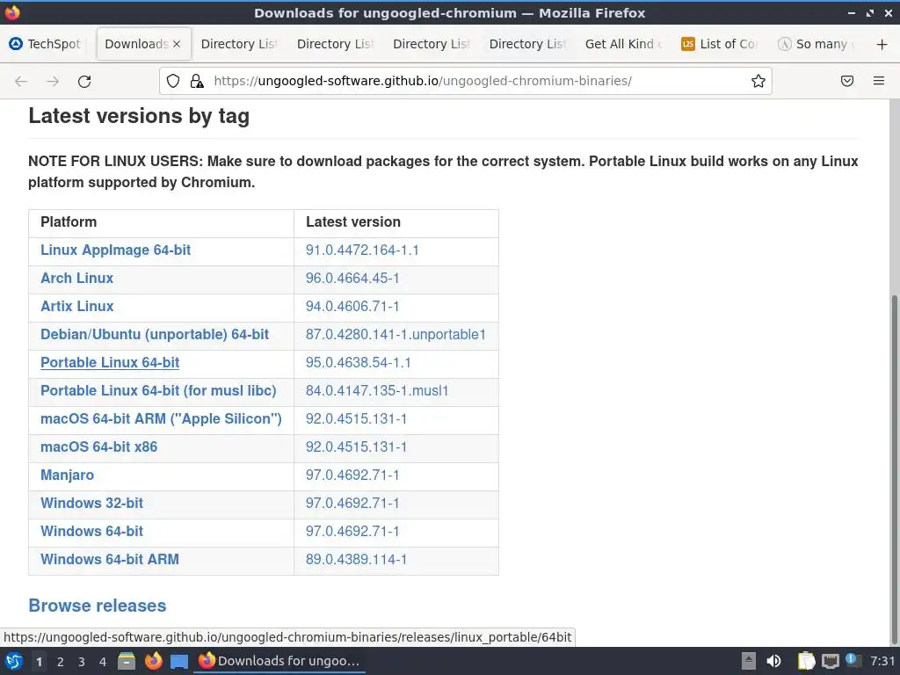900x675 pixels.
Task: Open Manjaro platform link
Action: [67, 475]
